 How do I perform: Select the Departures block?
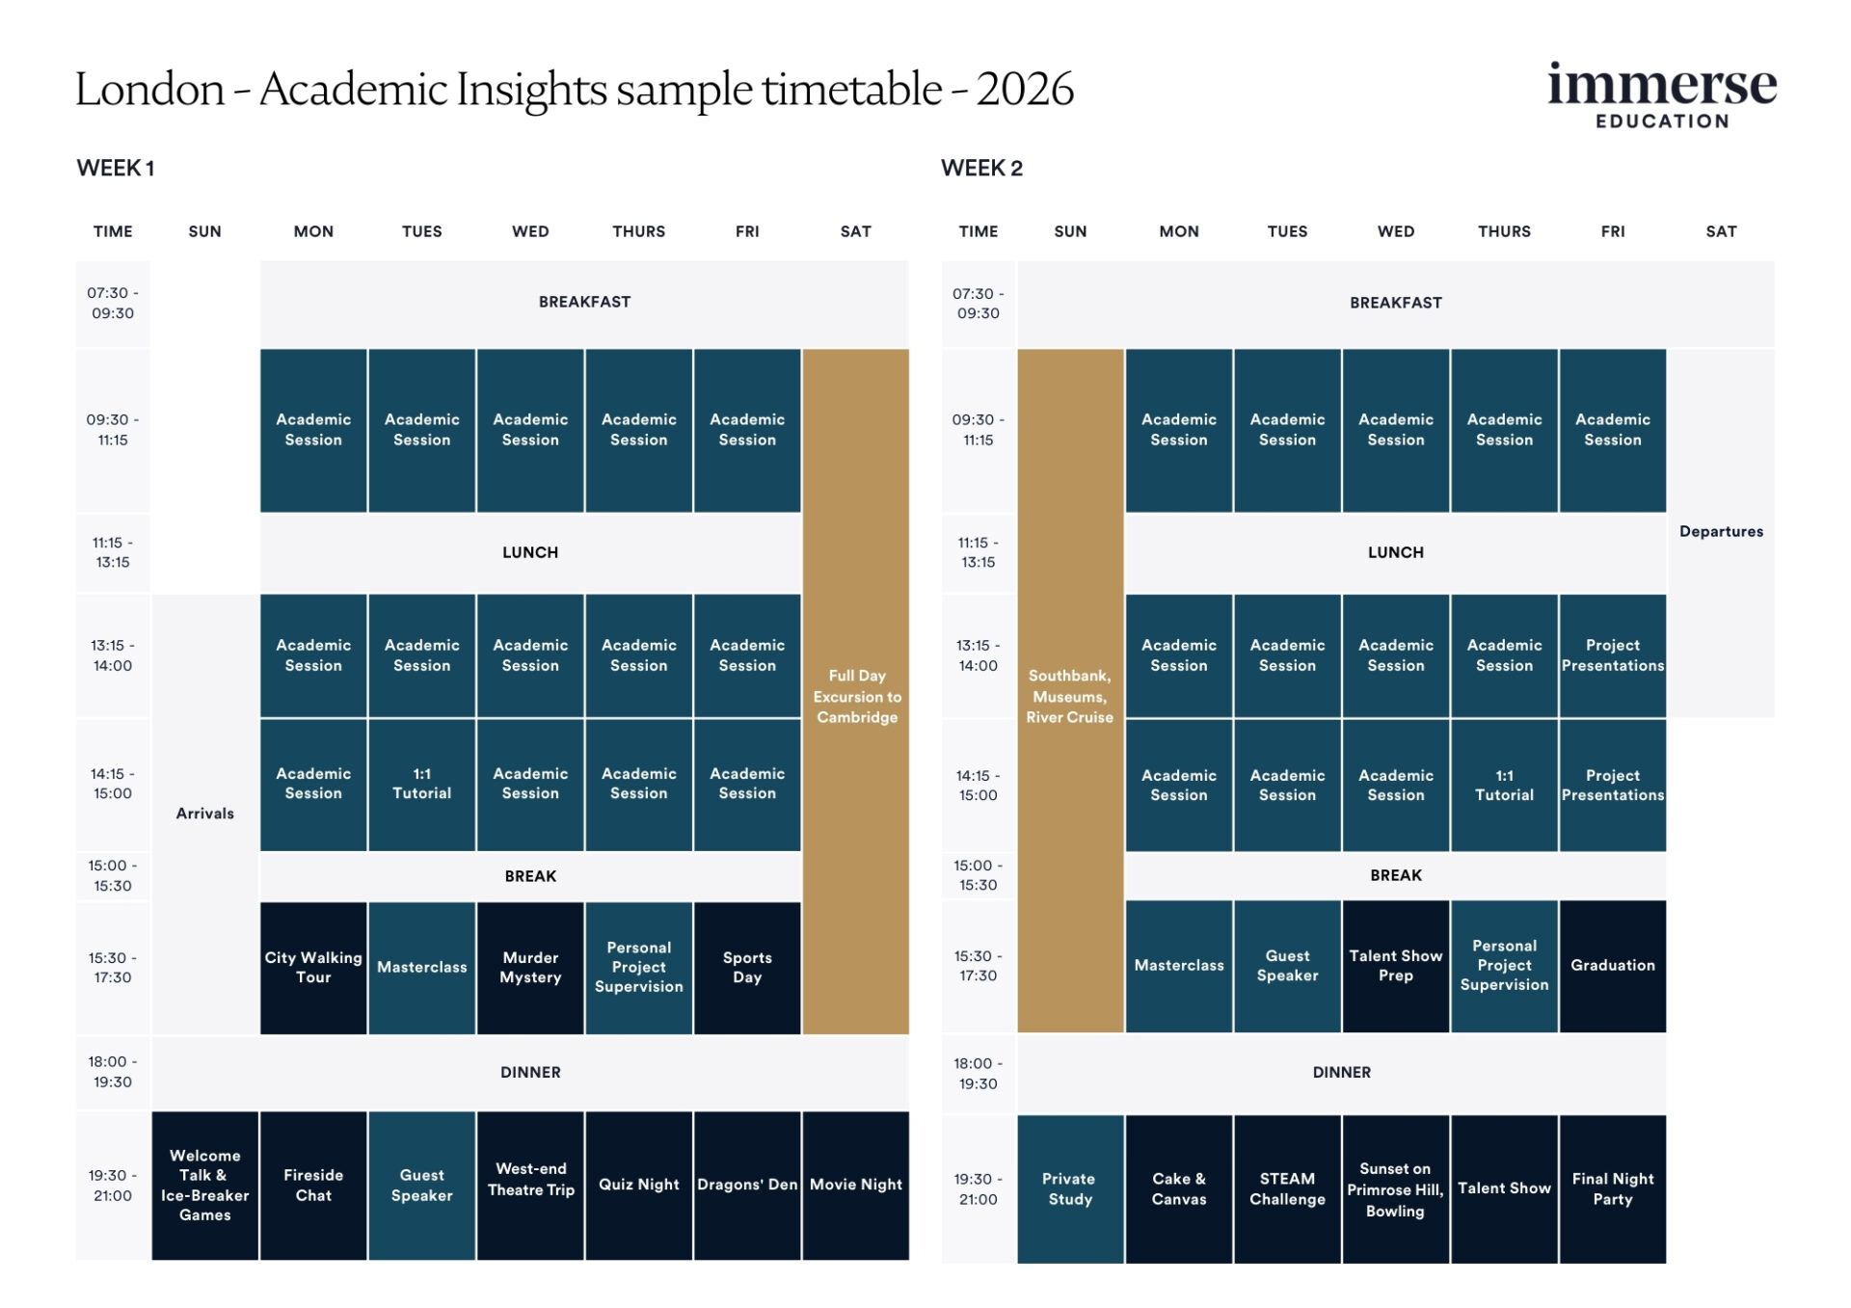click(1721, 531)
